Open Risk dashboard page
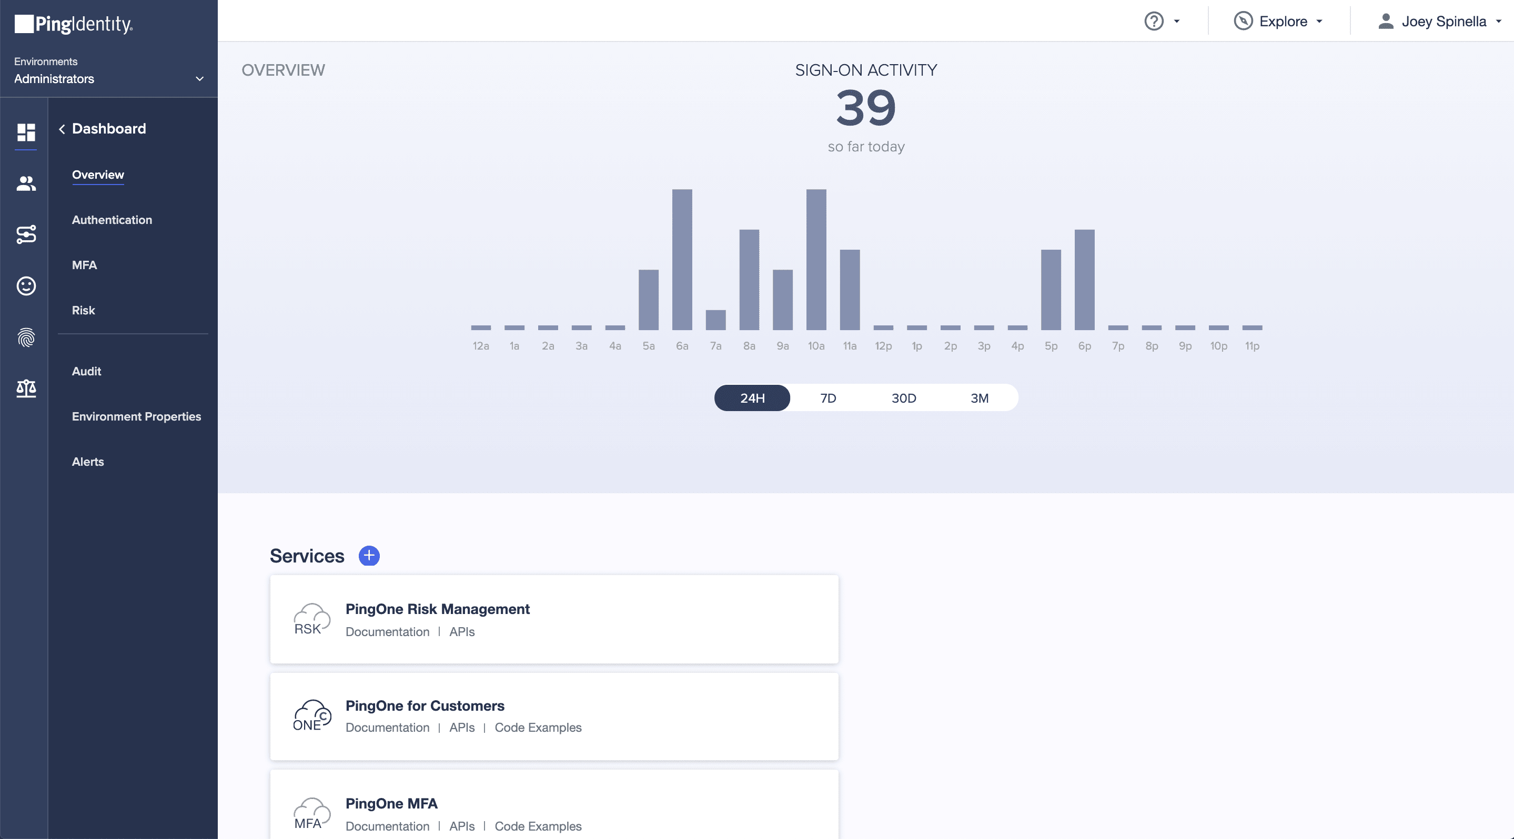The height and width of the screenshot is (839, 1514). (x=84, y=310)
